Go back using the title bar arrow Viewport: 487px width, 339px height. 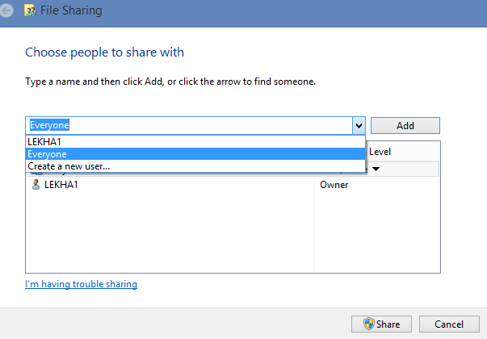point(6,10)
